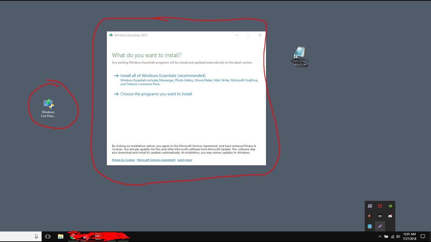This screenshot has width=431, height=242.
Task: Click the McAfee icon in tray overflow
Action: click(x=380, y=206)
